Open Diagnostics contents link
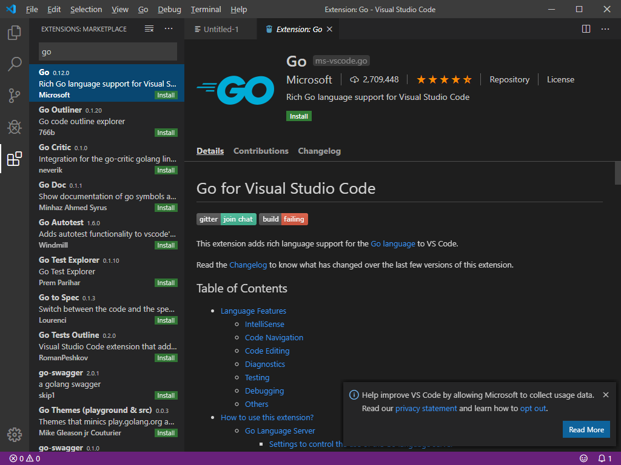 [x=264, y=364]
